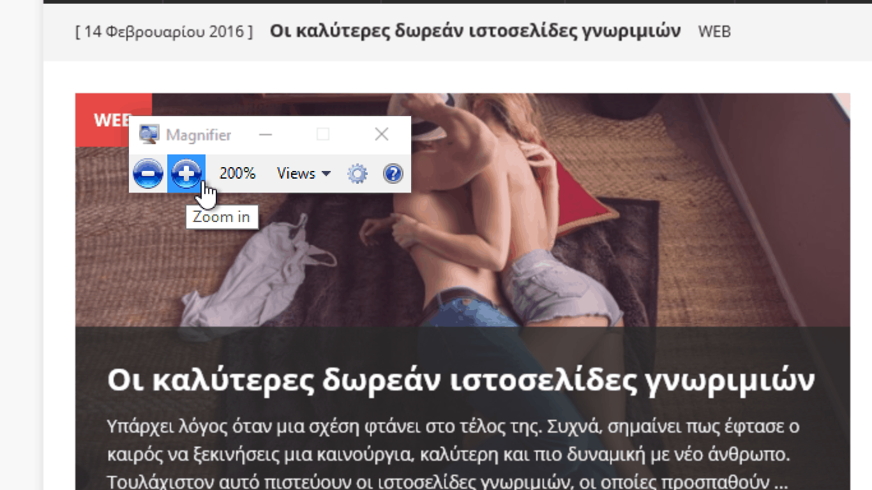Open Magnifier options gear icon
This screenshot has height=490, width=872.
[357, 174]
